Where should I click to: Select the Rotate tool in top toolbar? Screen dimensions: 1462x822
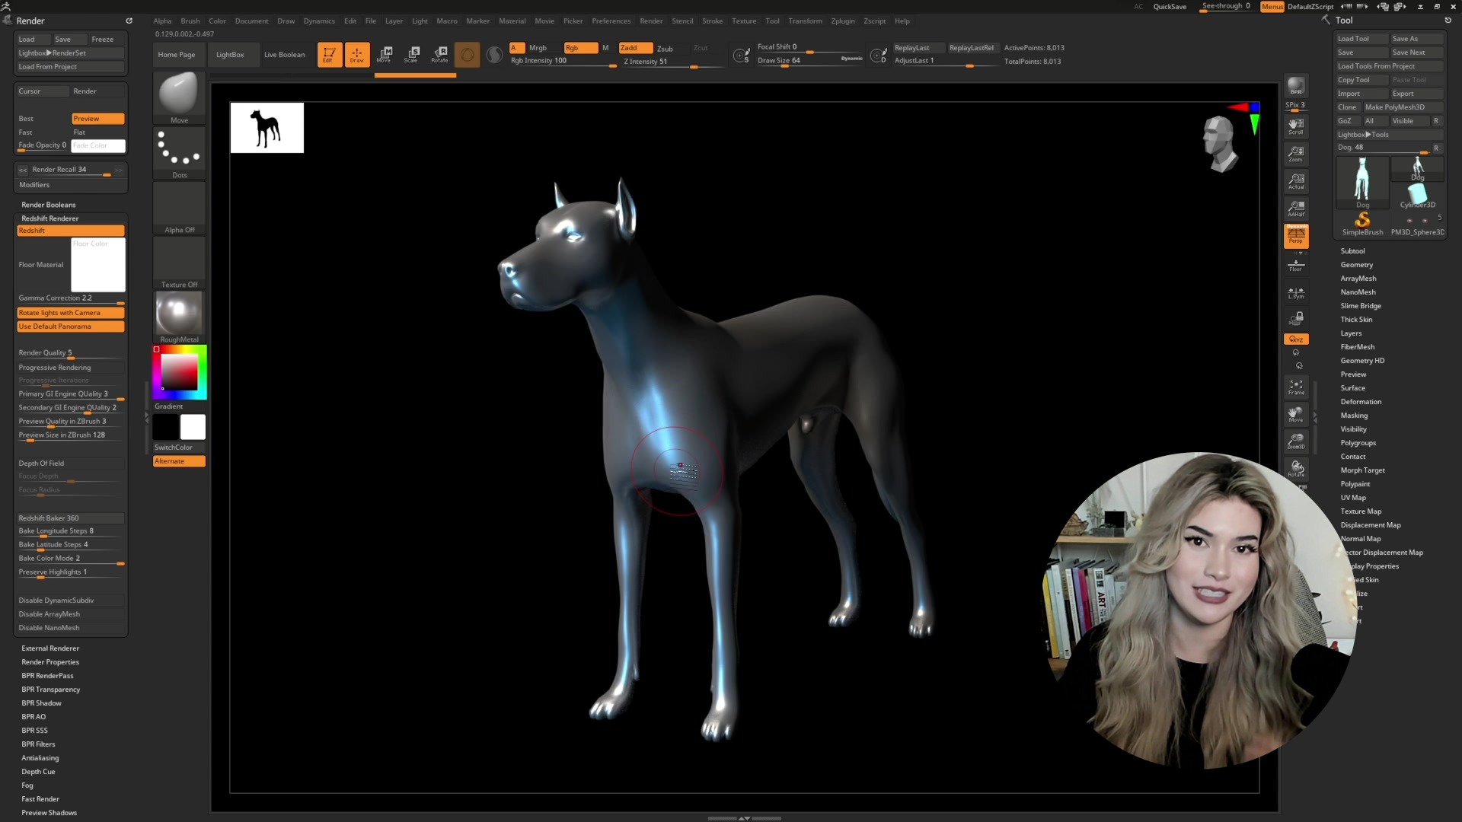(439, 54)
